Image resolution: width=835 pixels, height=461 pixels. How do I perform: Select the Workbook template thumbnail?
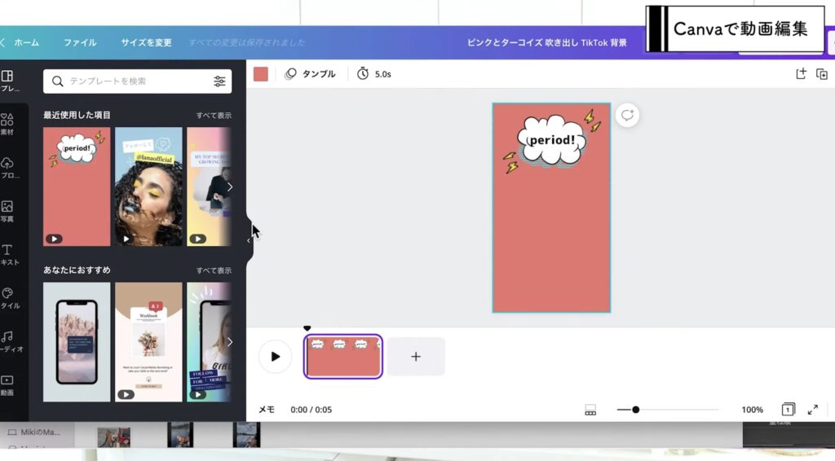coord(148,342)
